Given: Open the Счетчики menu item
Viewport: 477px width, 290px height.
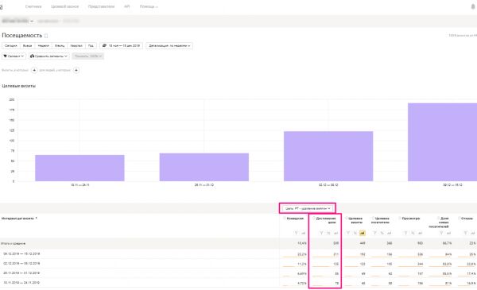Looking at the screenshot, I should [33, 6].
